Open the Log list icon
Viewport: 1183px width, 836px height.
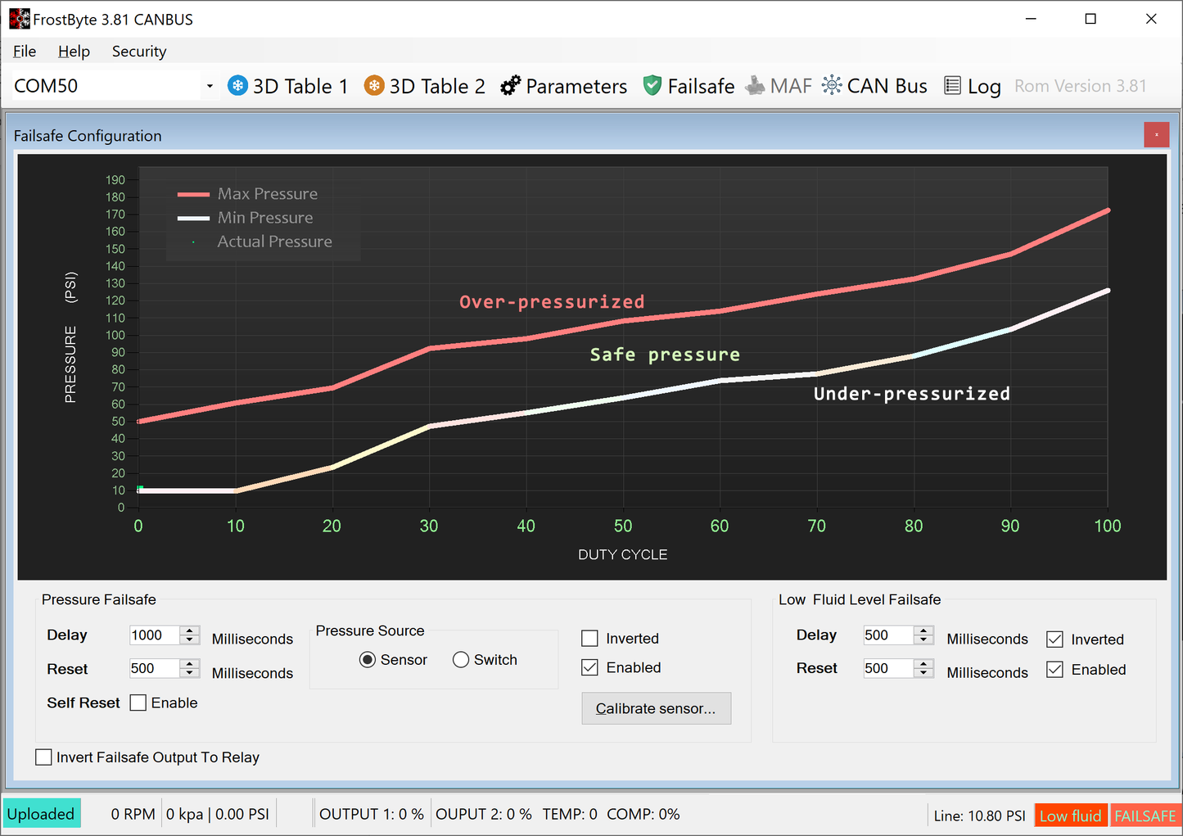[952, 86]
